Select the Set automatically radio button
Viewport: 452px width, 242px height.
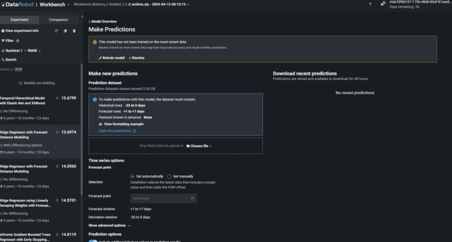132,176
